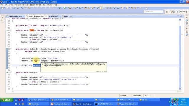The height and width of the screenshot is (106, 189).
Task: Switch to the Debug perspective
Action: coord(183,12)
